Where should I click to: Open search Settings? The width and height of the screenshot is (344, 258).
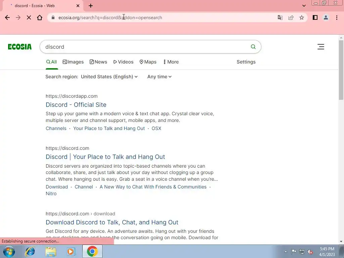click(246, 62)
